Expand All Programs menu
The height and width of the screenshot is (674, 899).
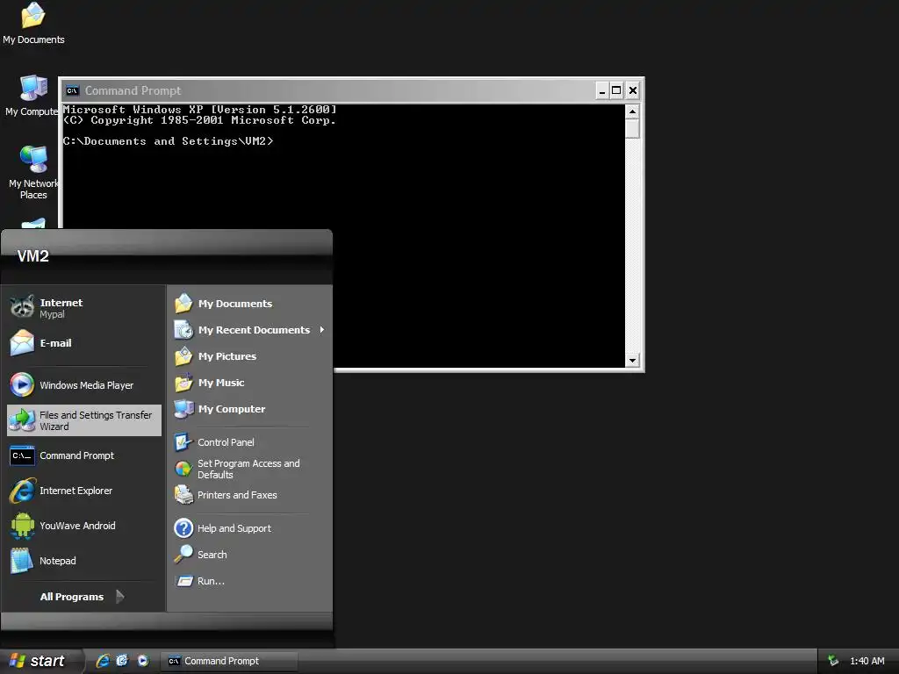coord(82,597)
